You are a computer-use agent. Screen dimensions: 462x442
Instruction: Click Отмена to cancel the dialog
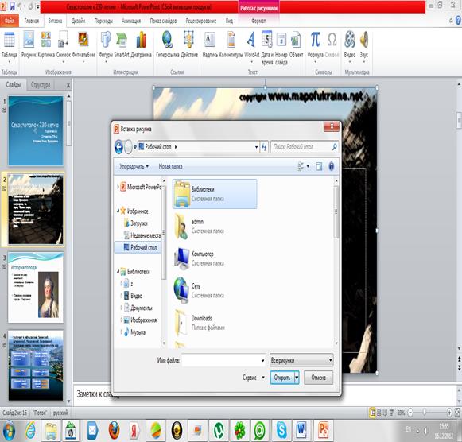click(319, 378)
